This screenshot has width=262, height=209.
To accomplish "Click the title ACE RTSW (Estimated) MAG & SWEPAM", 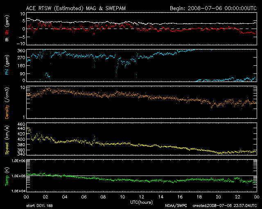I will (x=76, y=8).
